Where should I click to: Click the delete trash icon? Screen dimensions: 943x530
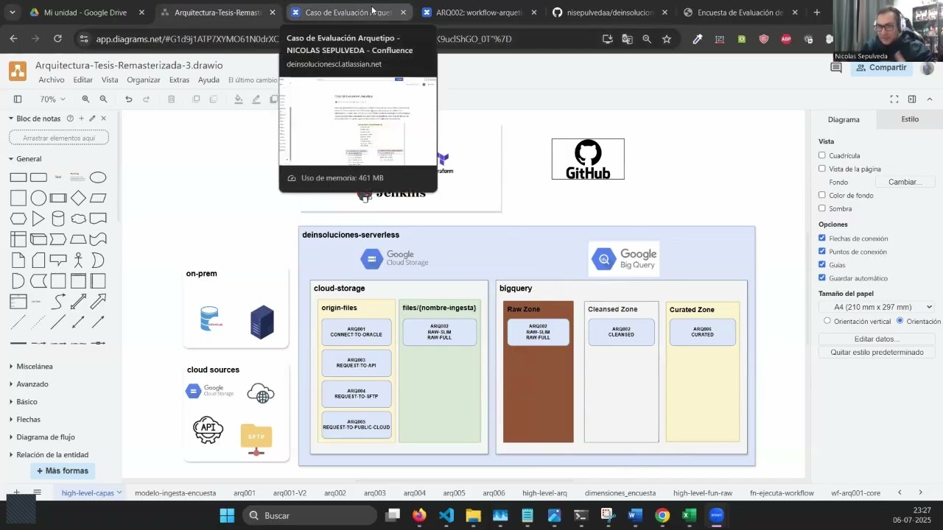point(171,99)
